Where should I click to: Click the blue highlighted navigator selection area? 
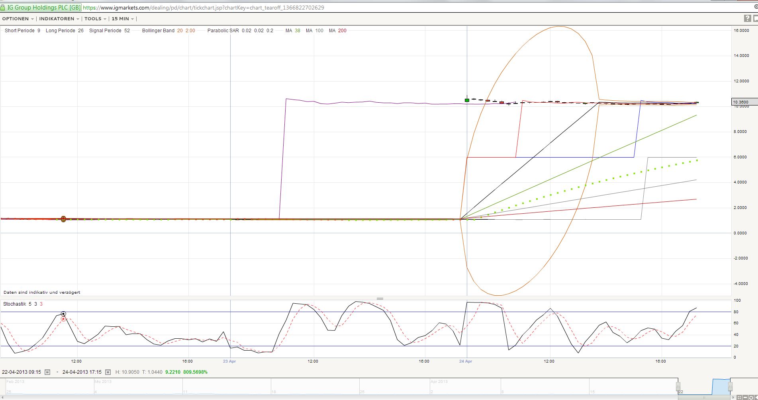(721, 386)
